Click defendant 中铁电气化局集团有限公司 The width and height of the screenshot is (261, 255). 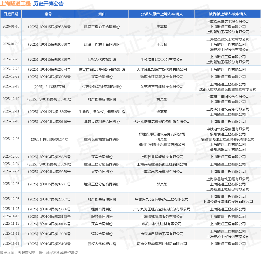[228, 129]
